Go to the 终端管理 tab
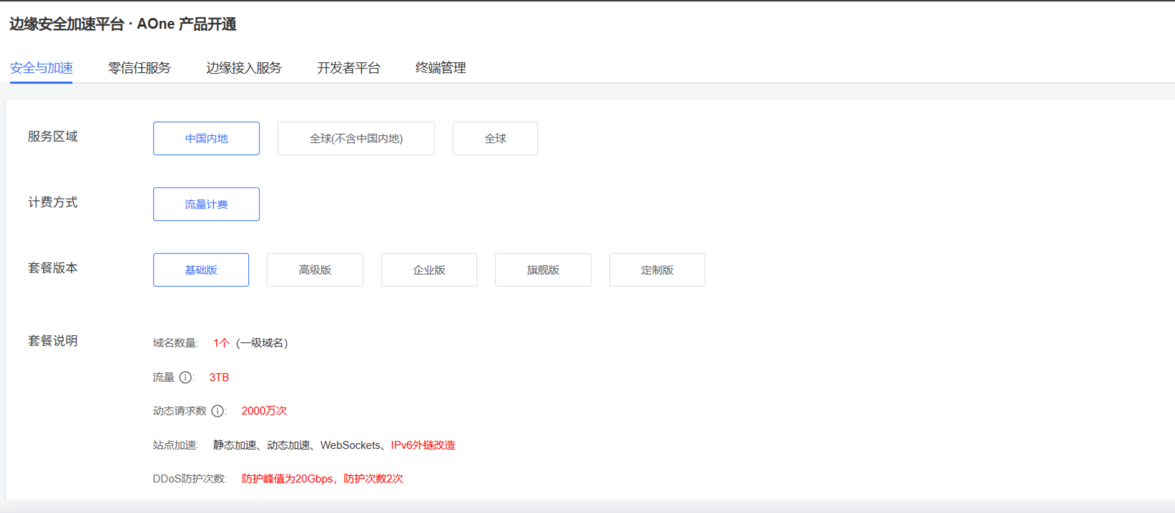The image size is (1175, 513). pyautogui.click(x=441, y=68)
